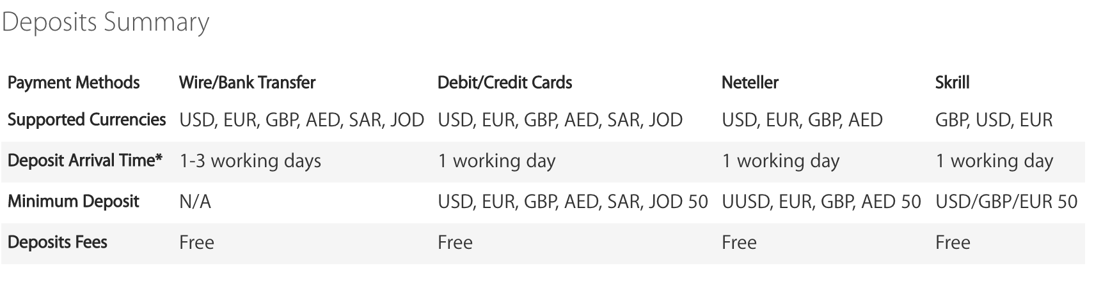Screen dimensions: 1094x291
Task: Click the USD/GBP/EUR 50 cell
Action: point(1006,202)
